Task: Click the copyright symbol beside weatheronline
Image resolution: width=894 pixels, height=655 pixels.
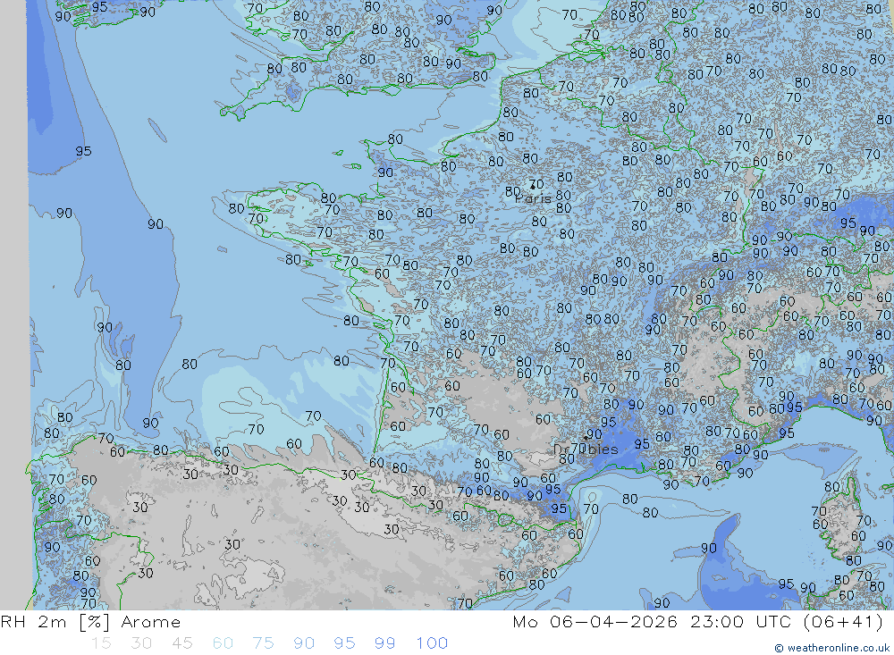Action: point(780,648)
